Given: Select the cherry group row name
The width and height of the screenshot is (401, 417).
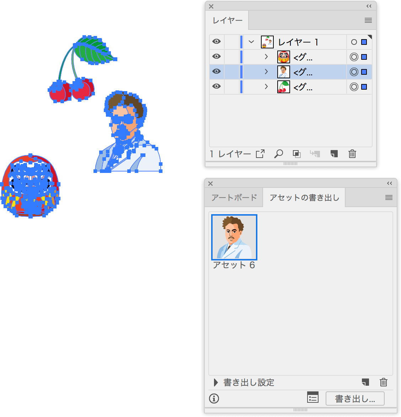Looking at the screenshot, I should pos(303,87).
